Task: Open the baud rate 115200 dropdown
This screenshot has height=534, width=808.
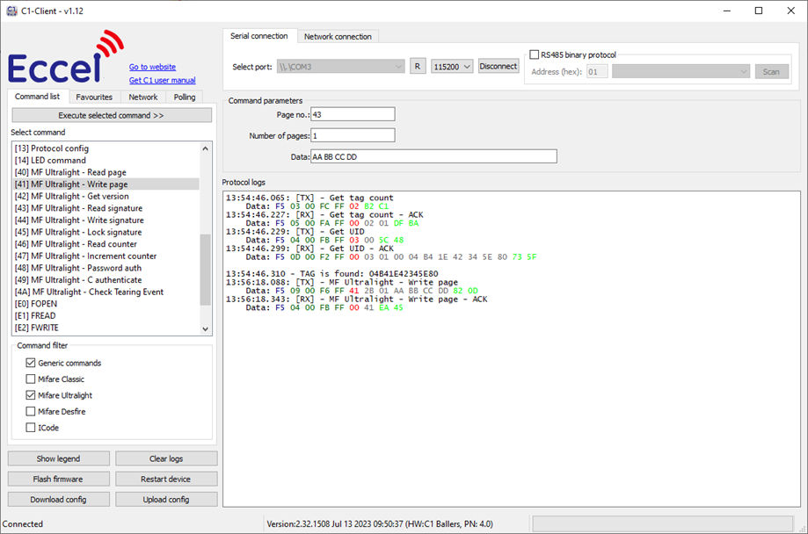Action: pos(452,67)
